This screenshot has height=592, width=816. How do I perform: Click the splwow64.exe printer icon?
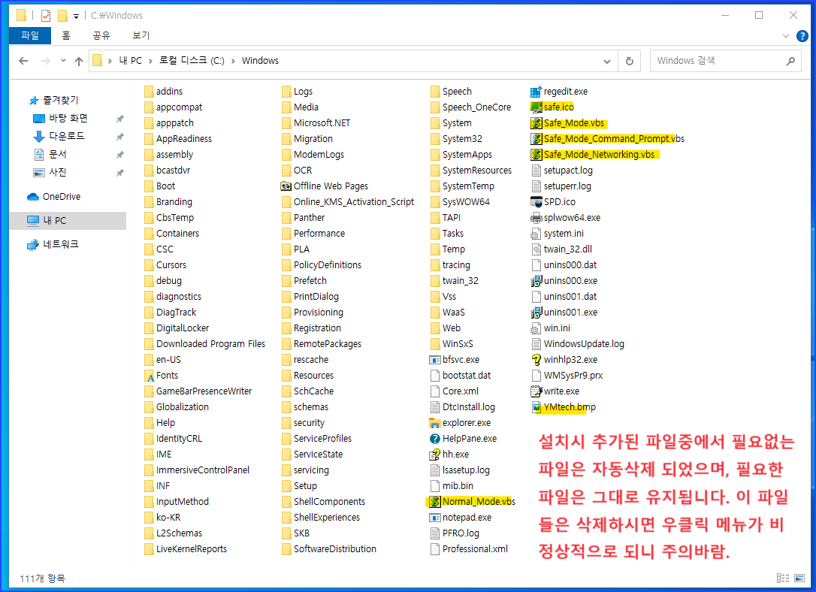coord(536,218)
